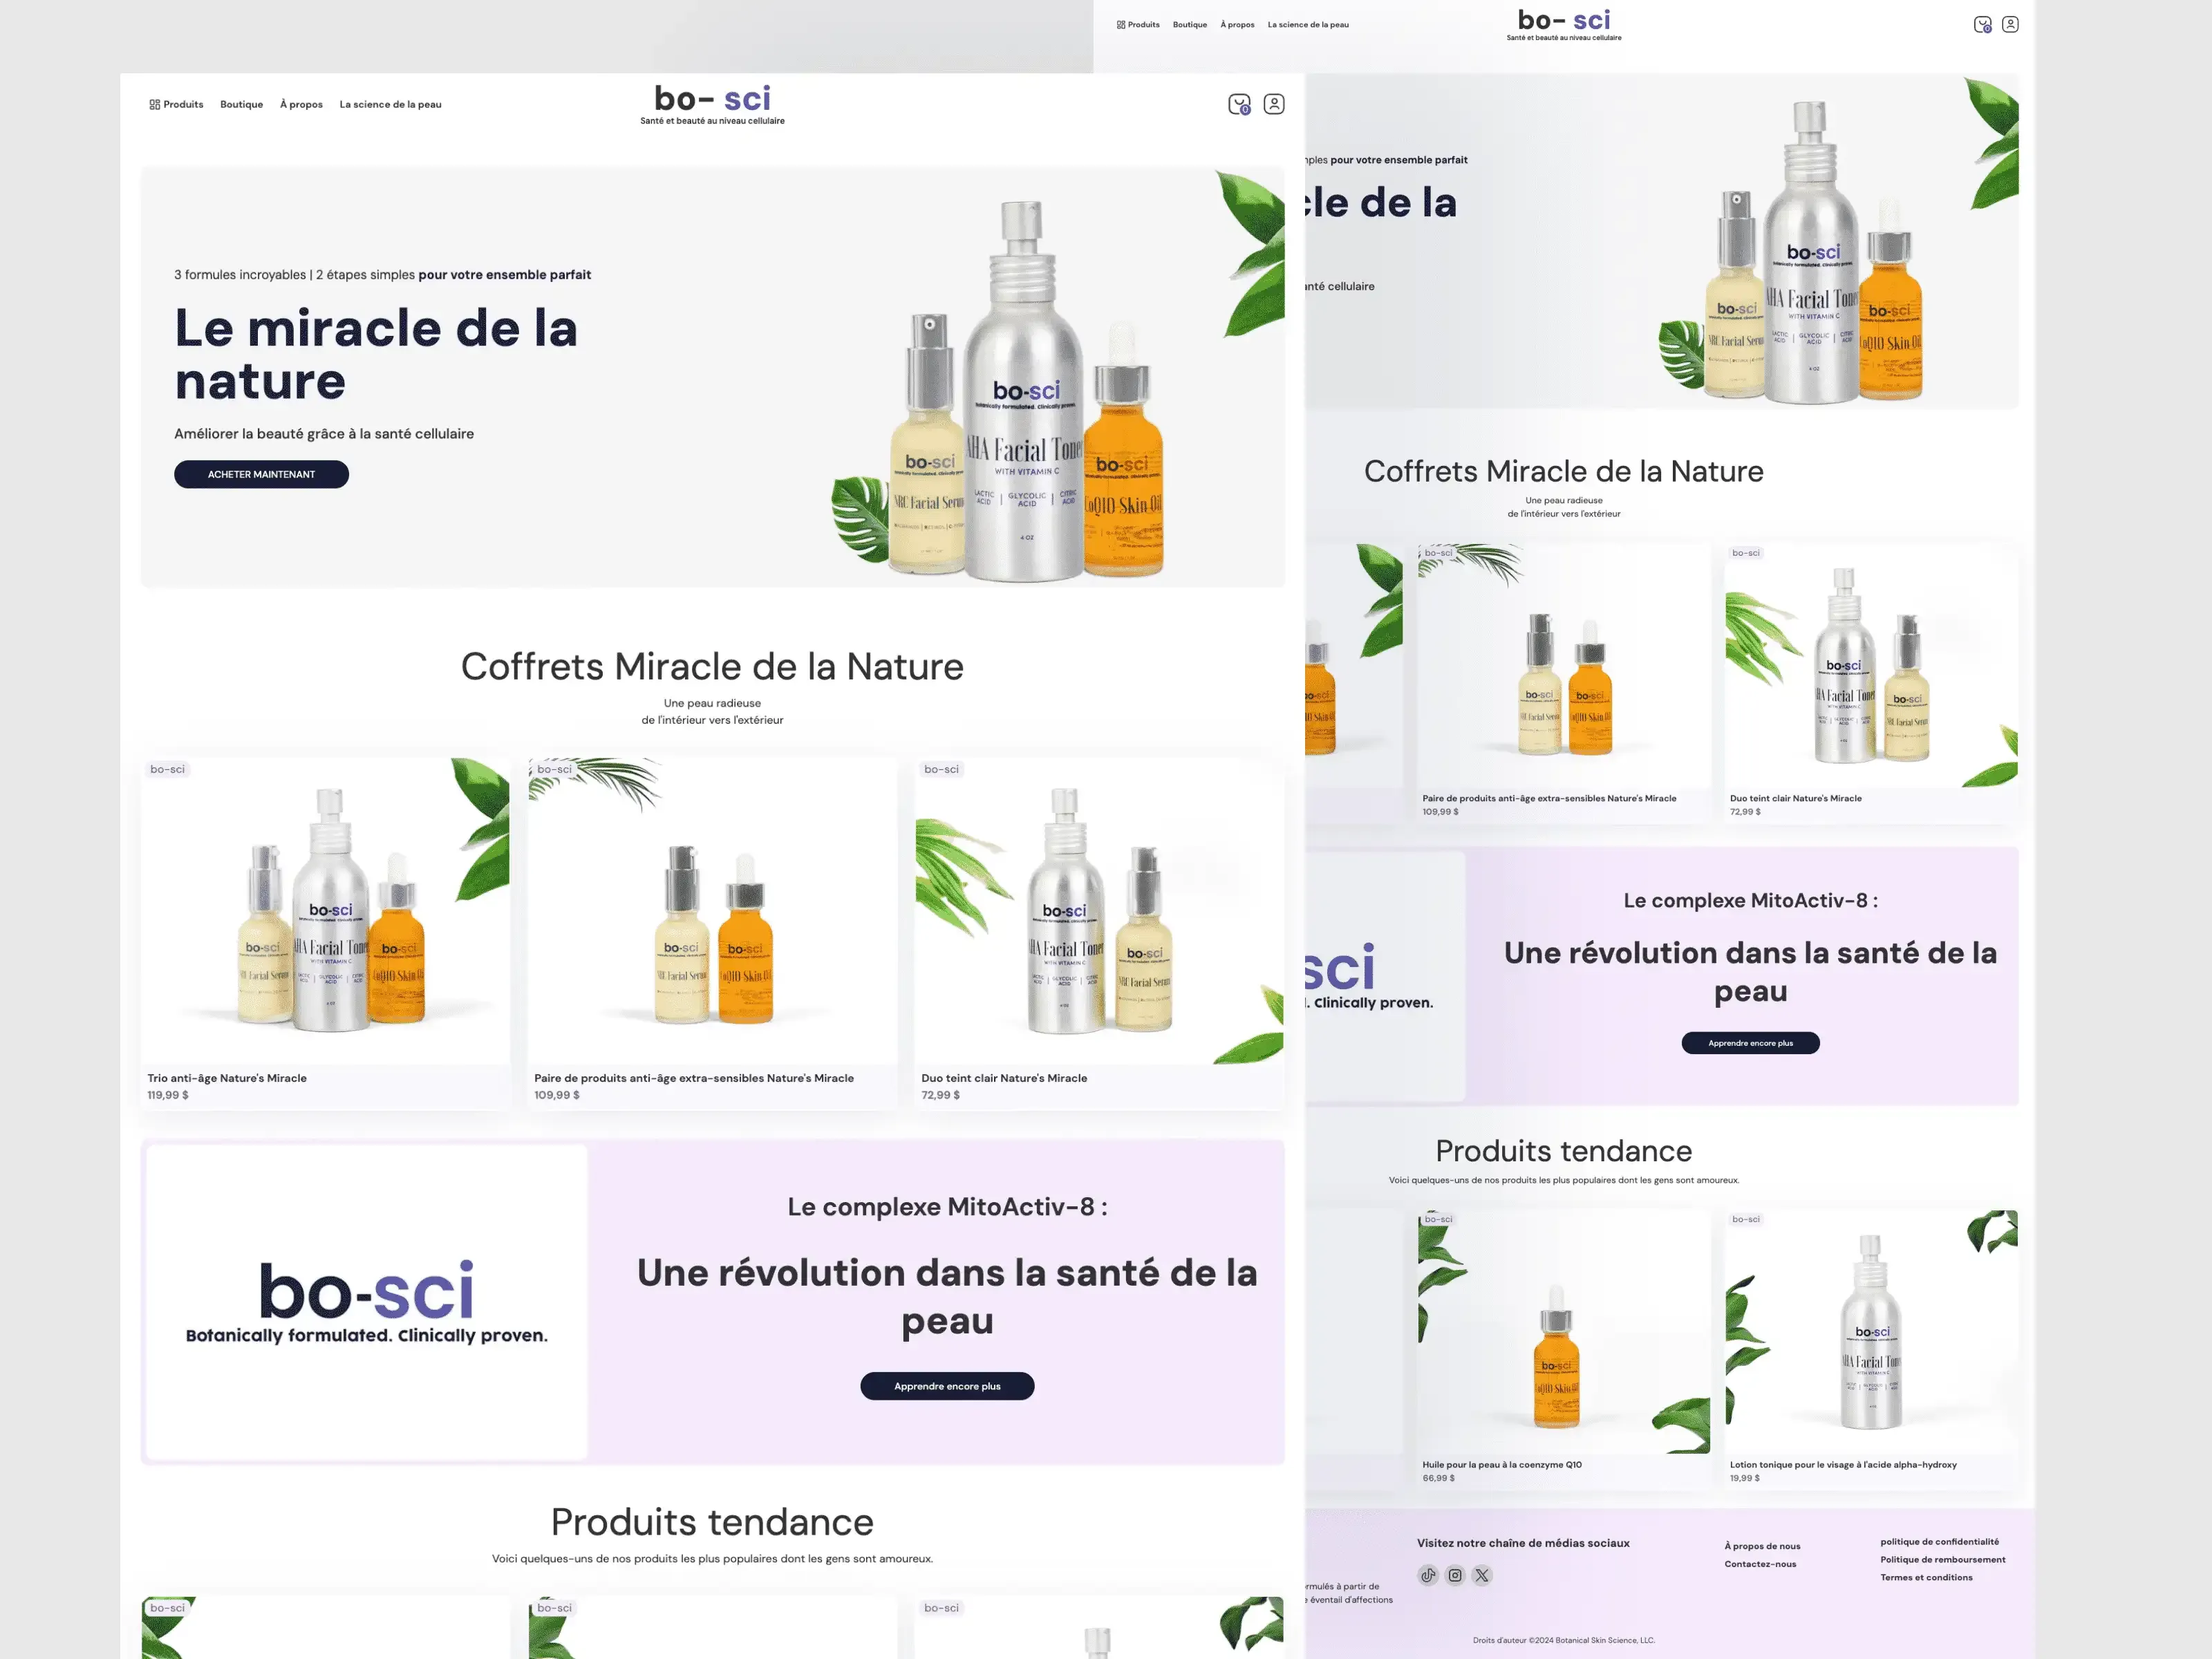
Task: Click the cart icon in the top-right window
Action: click(x=1982, y=24)
